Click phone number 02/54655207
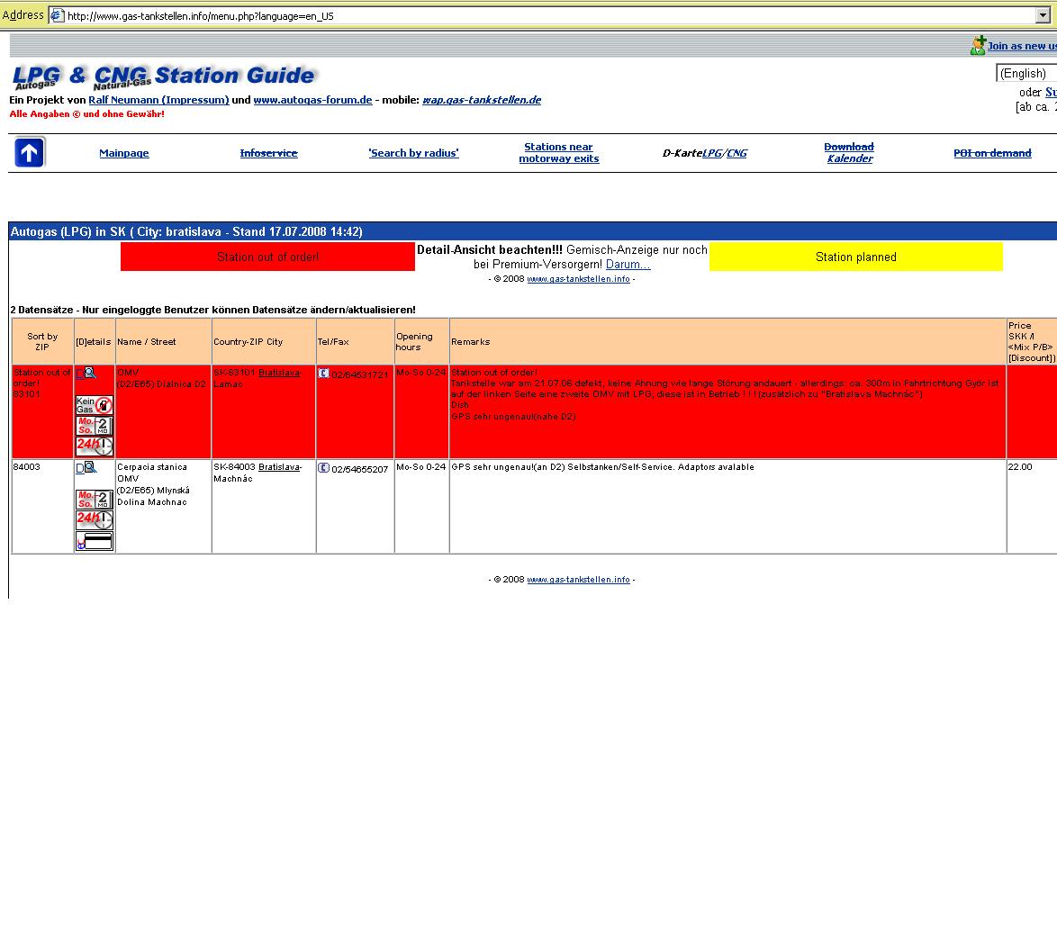 pos(360,469)
